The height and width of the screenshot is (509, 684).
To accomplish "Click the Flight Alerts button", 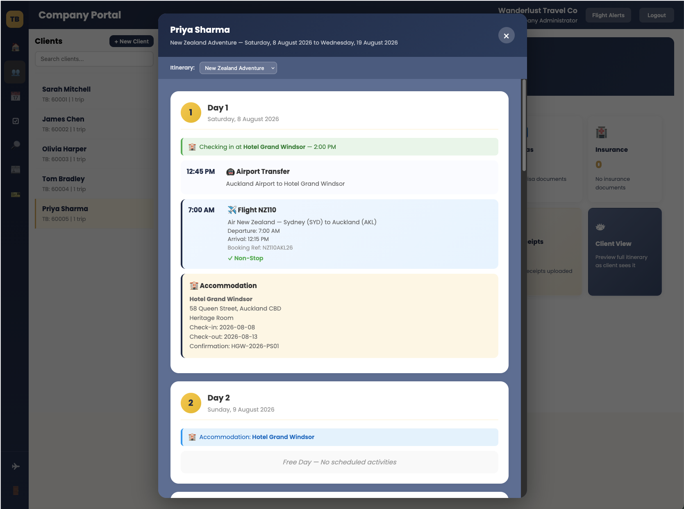I will tap(608, 15).
